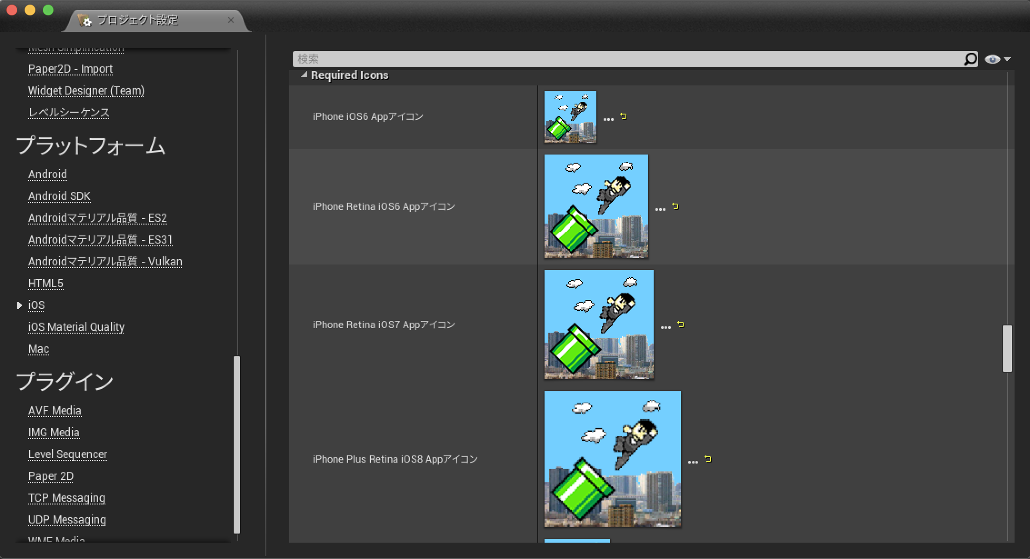This screenshot has width=1030, height=559.
Task: Click iPhone Plus Retina iOS8 Appアイコン label
Action: tap(395, 459)
